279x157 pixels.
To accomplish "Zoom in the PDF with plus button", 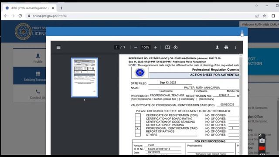I will click(156, 48).
